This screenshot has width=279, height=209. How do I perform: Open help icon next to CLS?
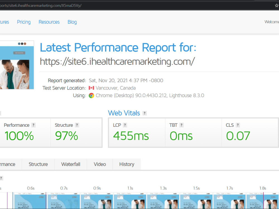coord(238,125)
